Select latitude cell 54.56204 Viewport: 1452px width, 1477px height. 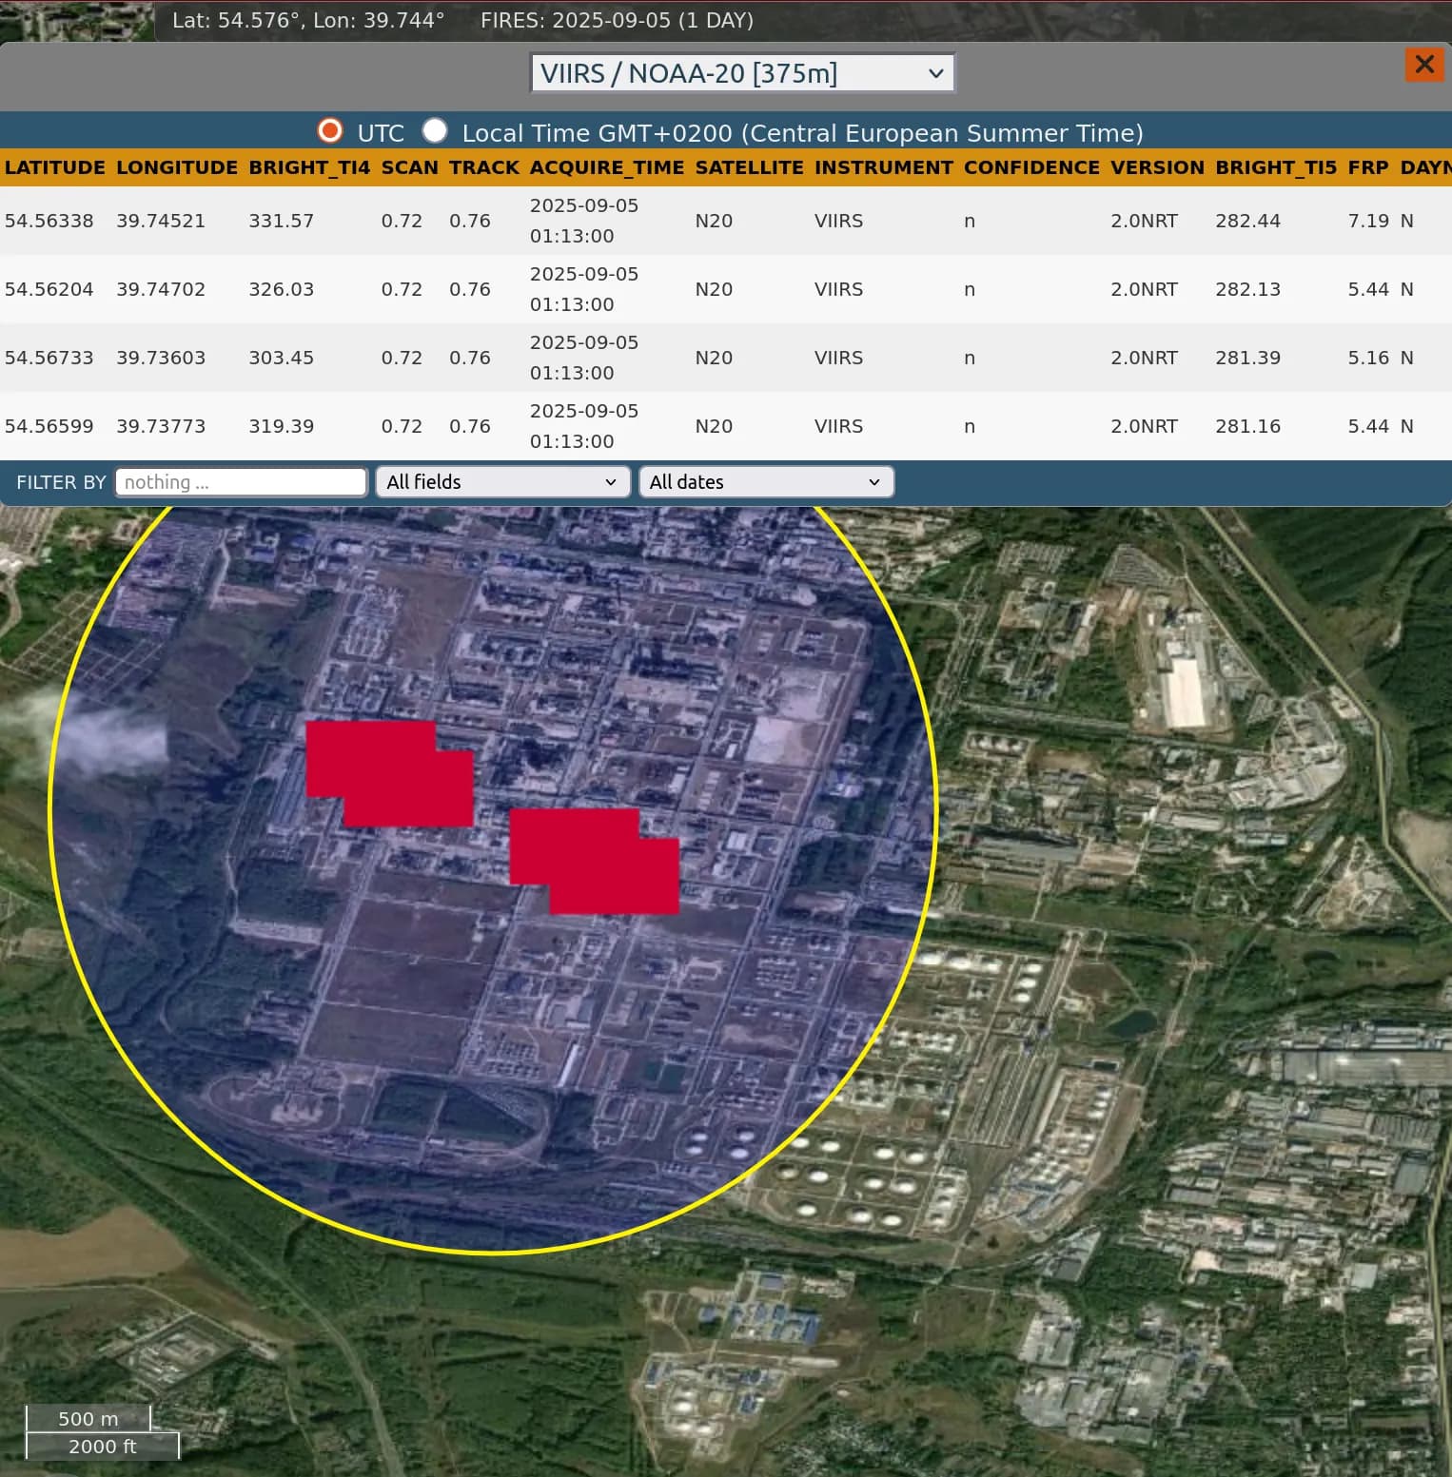pyautogui.click(x=49, y=289)
